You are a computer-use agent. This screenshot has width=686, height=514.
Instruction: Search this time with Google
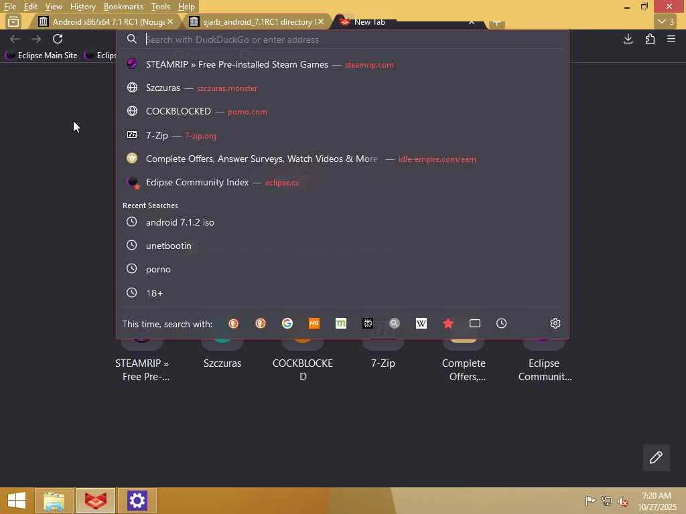click(x=287, y=323)
